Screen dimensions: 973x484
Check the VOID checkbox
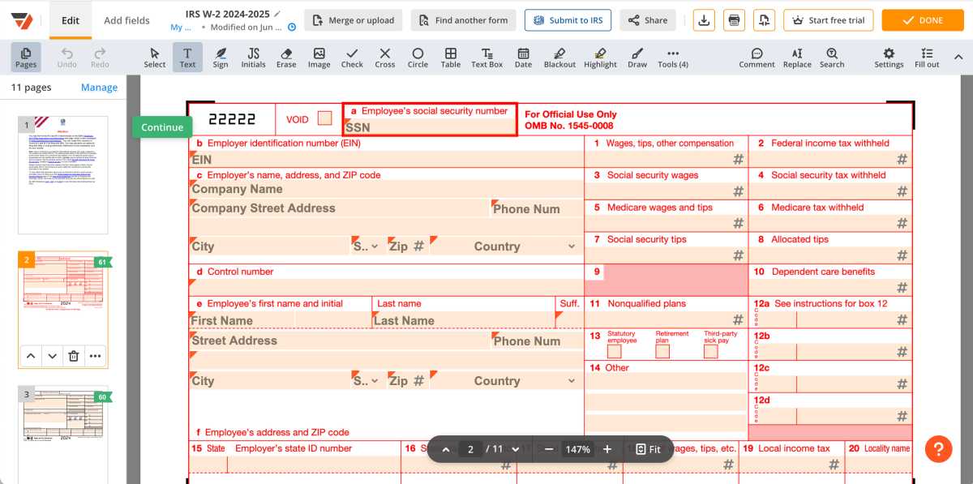click(324, 118)
